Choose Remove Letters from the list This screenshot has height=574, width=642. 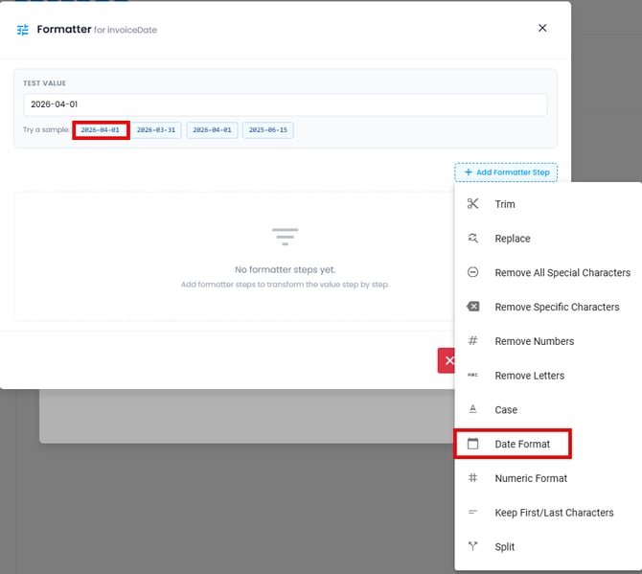[x=529, y=376]
